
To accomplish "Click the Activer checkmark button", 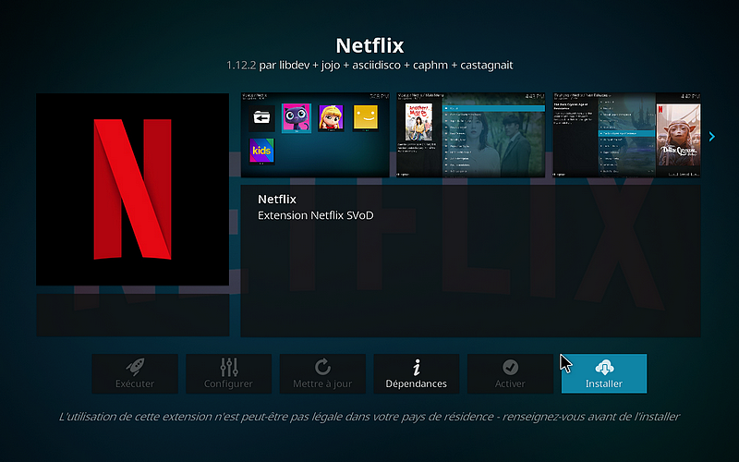I will point(510,373).
